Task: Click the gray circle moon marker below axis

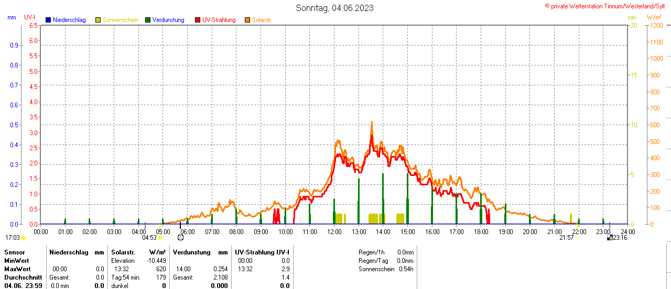Action: [x=181, y=237]
